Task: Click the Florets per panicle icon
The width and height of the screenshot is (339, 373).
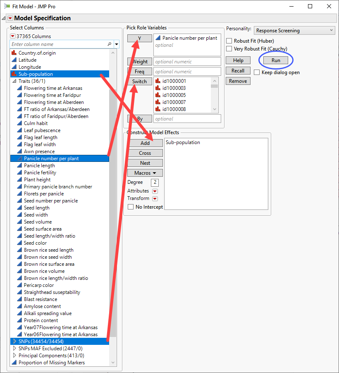Action: [x=19, y=194]
